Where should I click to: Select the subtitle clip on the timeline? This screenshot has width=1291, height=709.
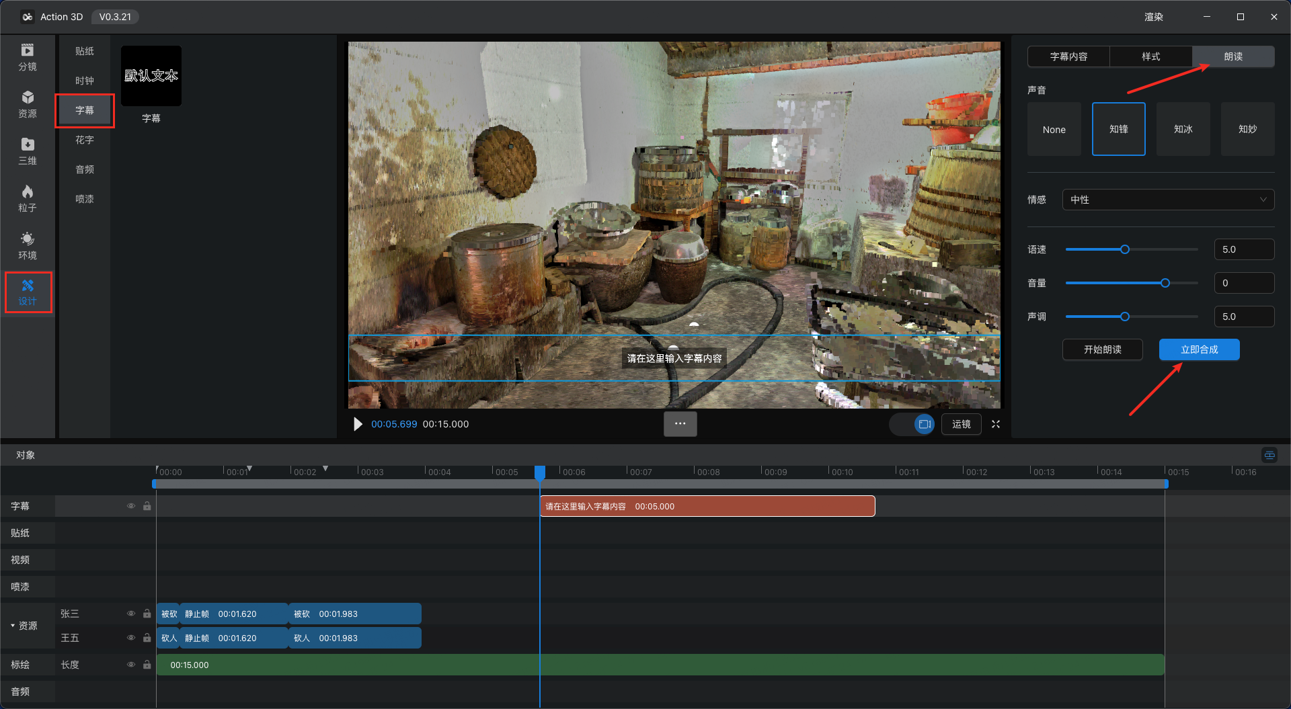[707, 506]
